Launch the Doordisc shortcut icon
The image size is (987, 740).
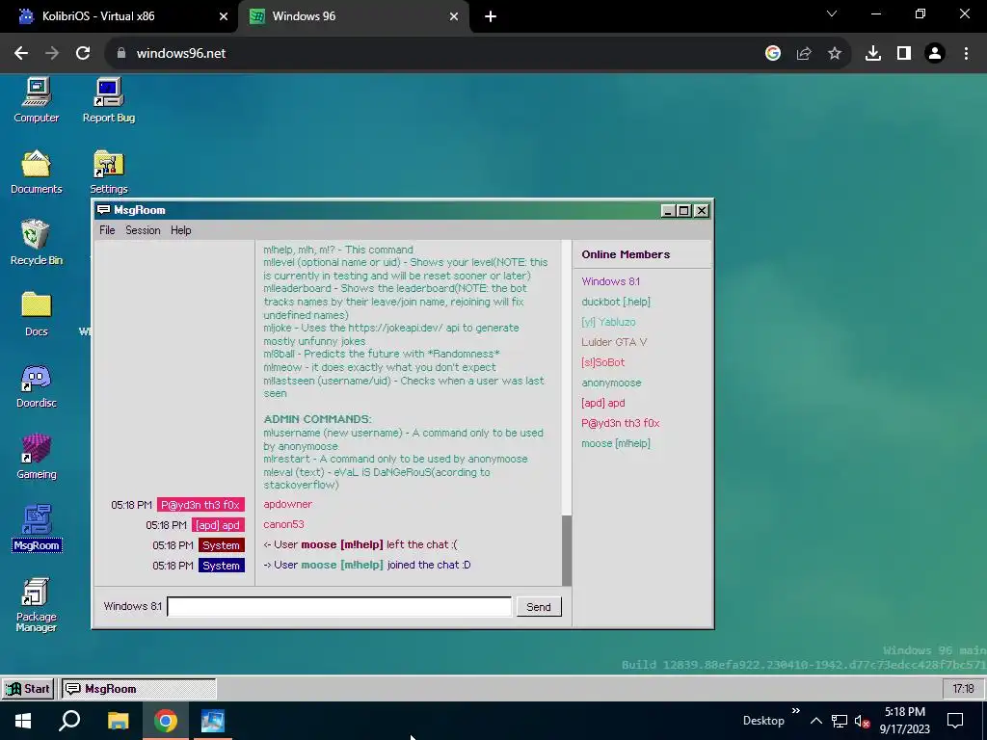click(x=36, y=385)
